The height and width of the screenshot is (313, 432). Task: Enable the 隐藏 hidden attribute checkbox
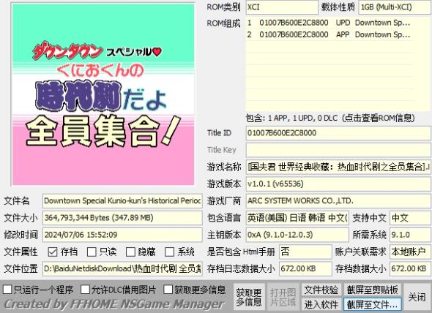130,252
